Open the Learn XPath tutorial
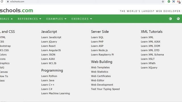 pos(148,63)
